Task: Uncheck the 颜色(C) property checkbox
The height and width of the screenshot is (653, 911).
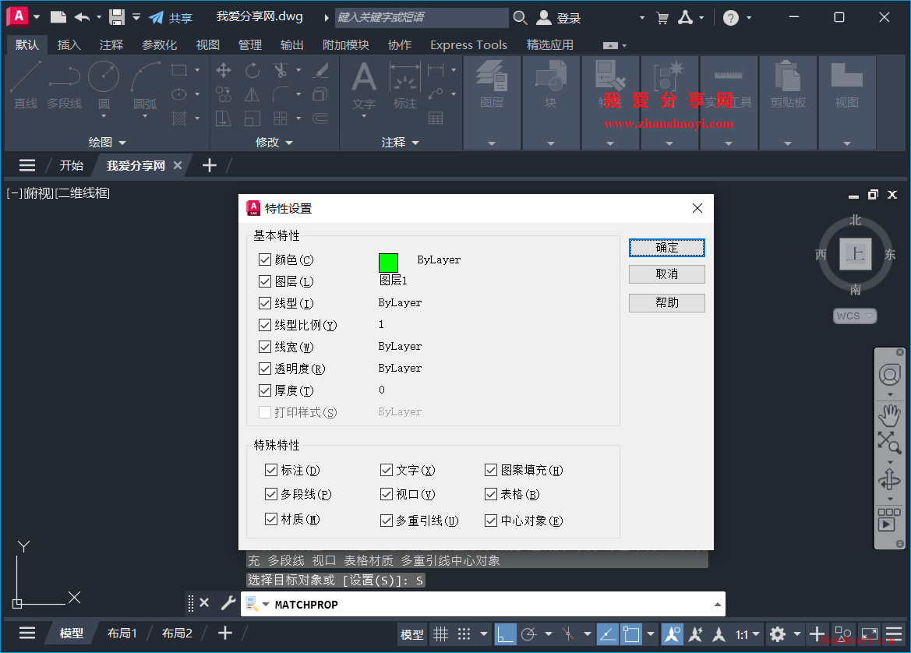Action: point(265,259)
